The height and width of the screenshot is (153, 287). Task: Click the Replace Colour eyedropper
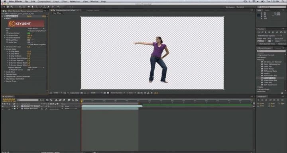[x=32, y=70]
